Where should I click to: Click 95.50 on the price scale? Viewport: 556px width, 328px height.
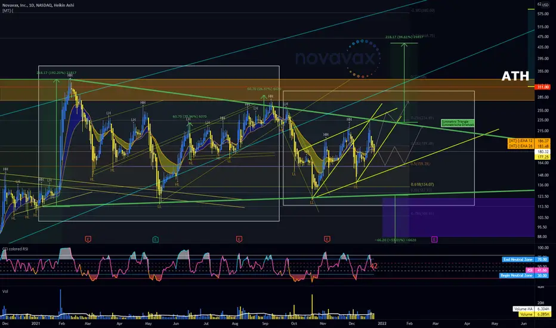click(543, 227)
